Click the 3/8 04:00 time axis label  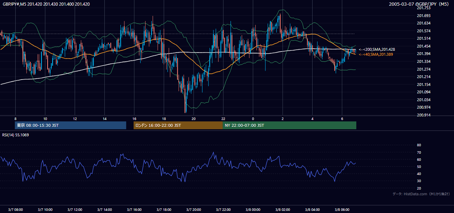(312, 209)
